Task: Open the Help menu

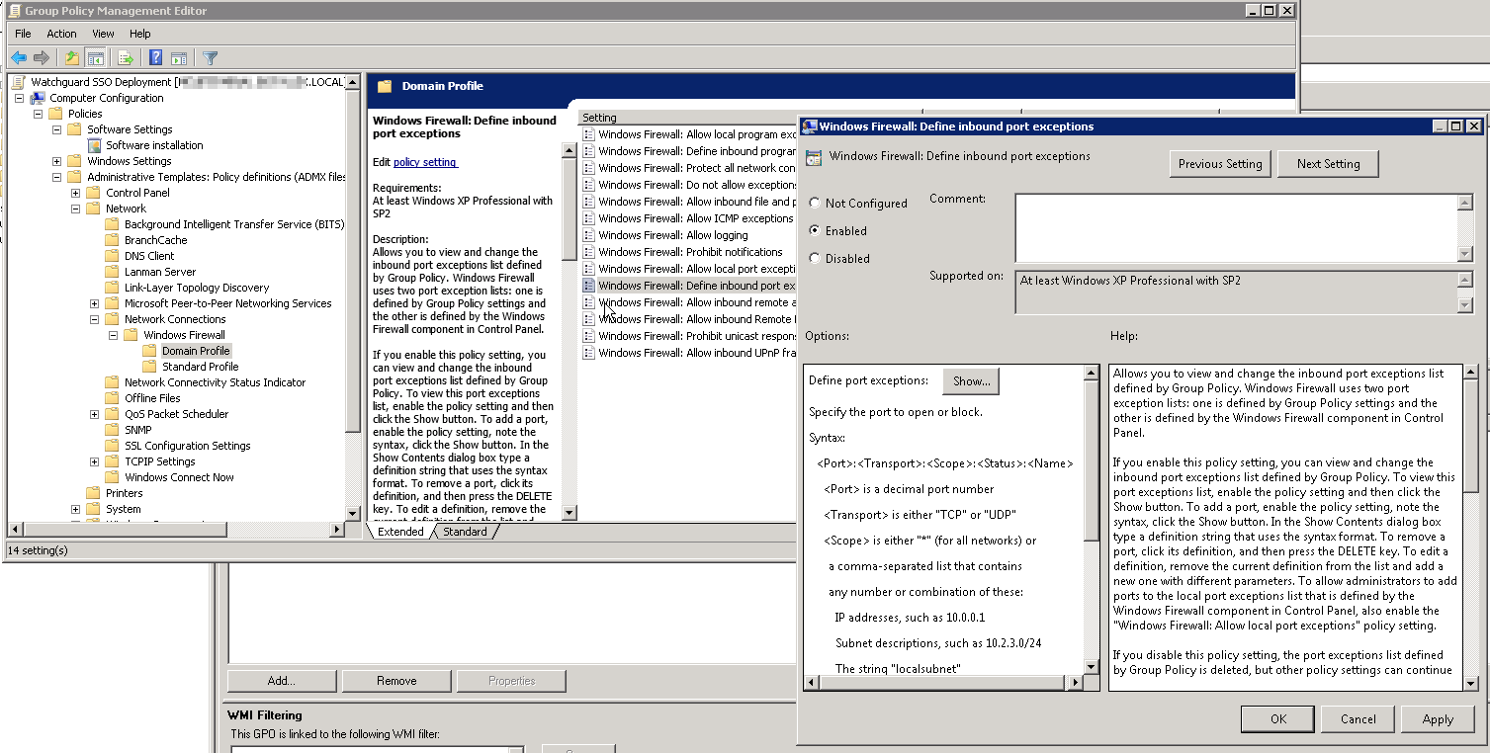Action: point(140,34)
